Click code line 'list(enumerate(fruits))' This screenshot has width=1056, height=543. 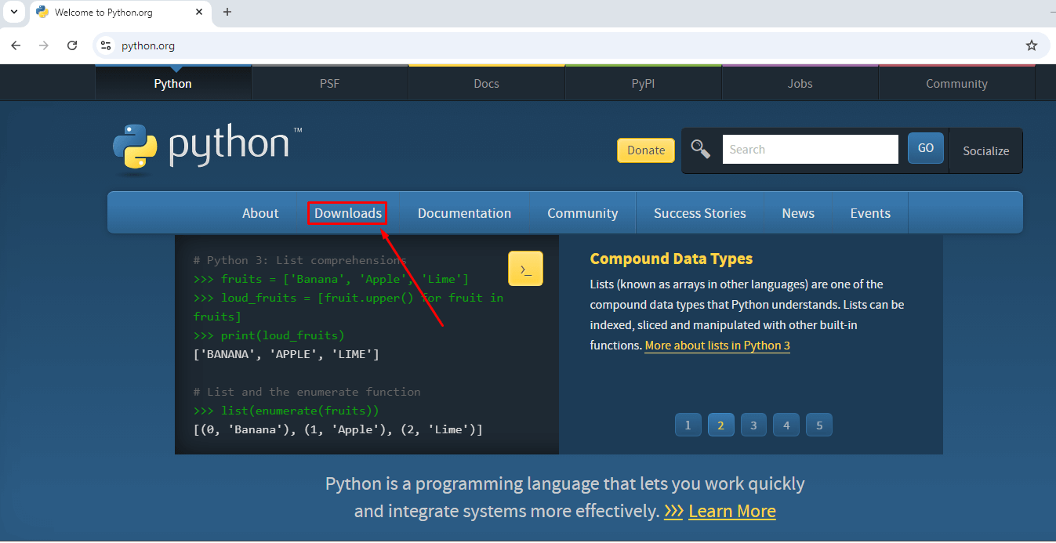286,411
